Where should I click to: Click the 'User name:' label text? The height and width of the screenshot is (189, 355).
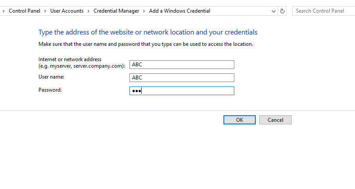coord(51,77)
